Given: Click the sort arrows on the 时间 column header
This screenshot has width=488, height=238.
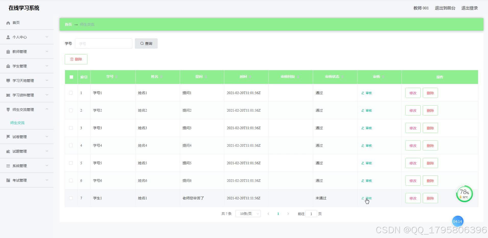Looking at the screenshot, I should click(250, 77).
